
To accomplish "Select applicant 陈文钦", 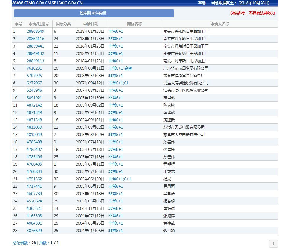I will [x=169, y=105].
